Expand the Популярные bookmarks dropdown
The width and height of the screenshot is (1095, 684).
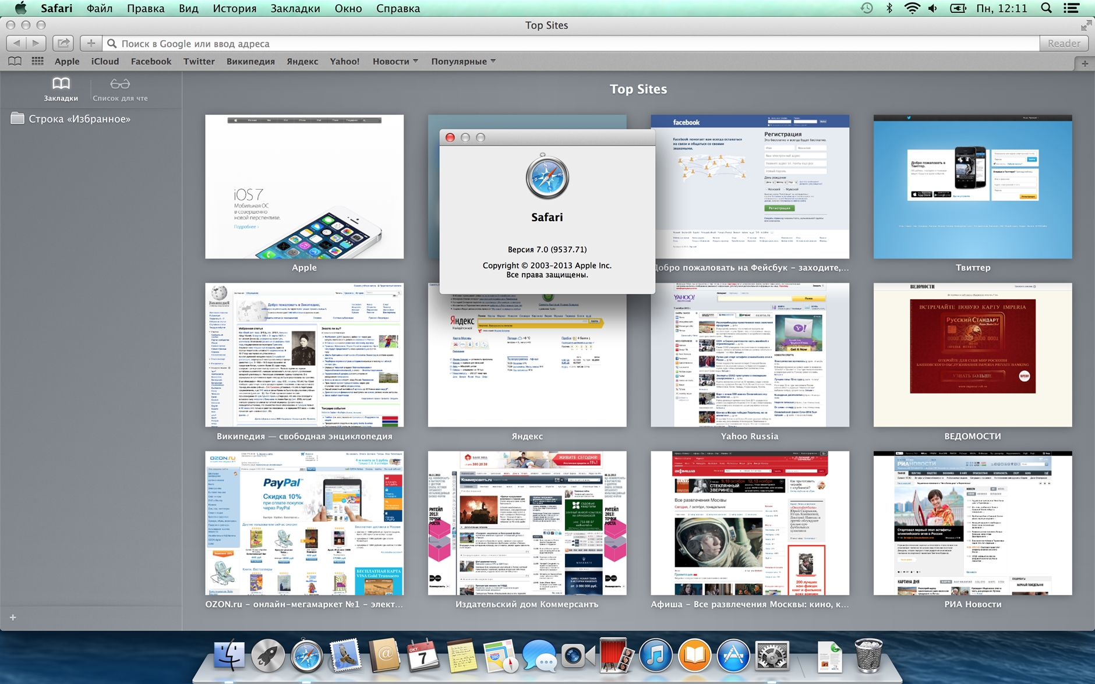coord(464,61)
